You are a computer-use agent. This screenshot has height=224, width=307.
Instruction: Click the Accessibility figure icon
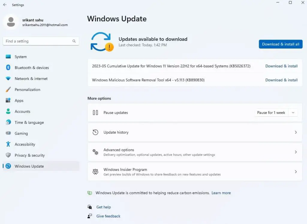(8, 144)
